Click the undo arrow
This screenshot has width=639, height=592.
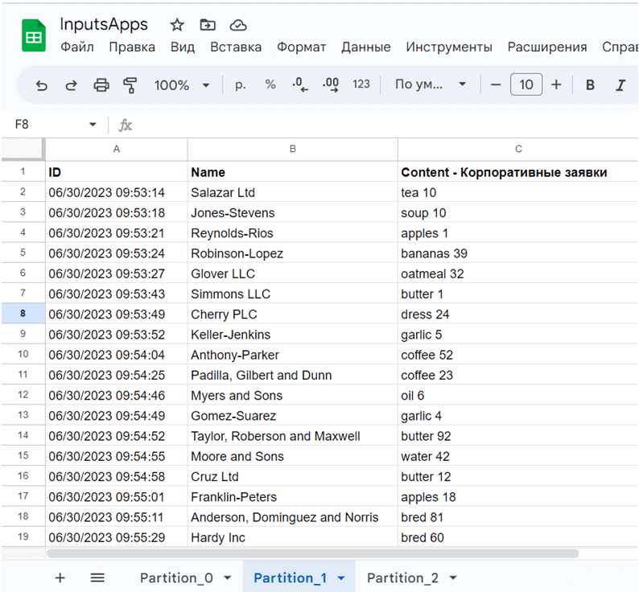click(42, 85)
